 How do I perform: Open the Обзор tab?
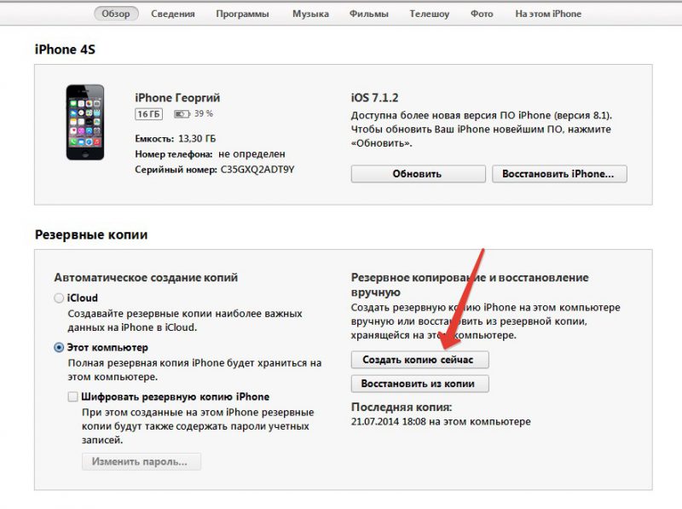pyautogui.click(x=116, y=14)
